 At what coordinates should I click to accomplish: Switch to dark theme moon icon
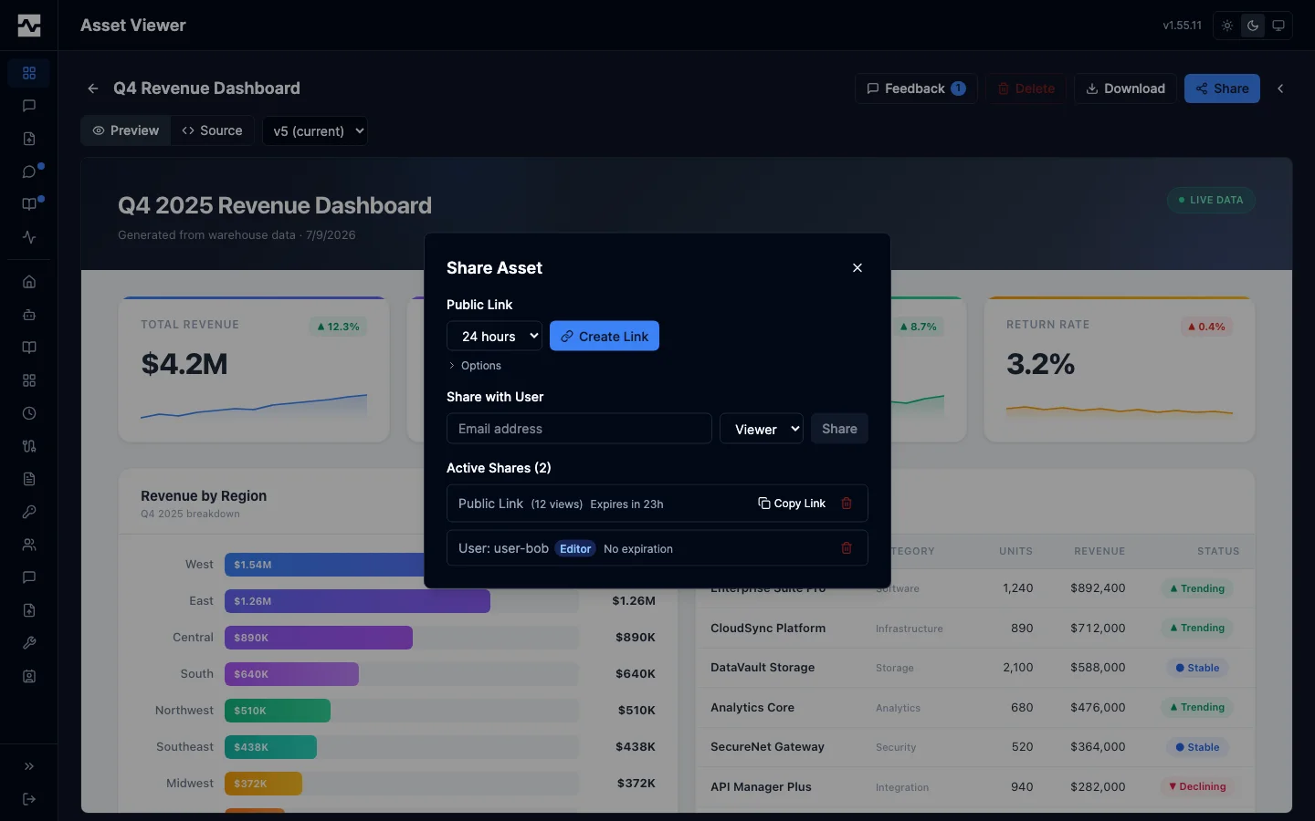(1253, 26)
